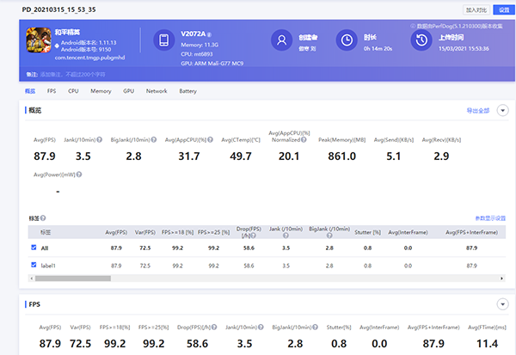Screen dimensions: 516x355
Task: Click the 导出全部 export all link
Action: tap(477, 111)
